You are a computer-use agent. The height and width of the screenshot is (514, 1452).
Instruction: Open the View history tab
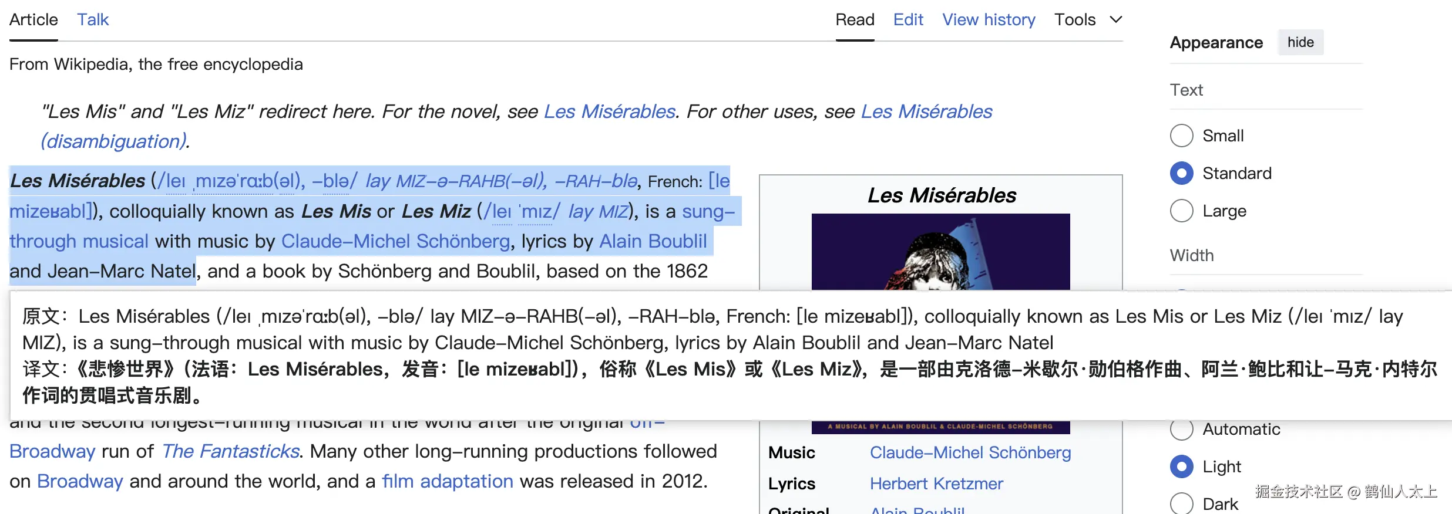(989, 20)
